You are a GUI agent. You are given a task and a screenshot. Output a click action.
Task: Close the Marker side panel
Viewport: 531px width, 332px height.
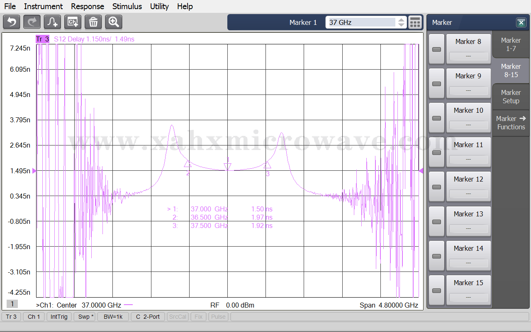point(521,22)
